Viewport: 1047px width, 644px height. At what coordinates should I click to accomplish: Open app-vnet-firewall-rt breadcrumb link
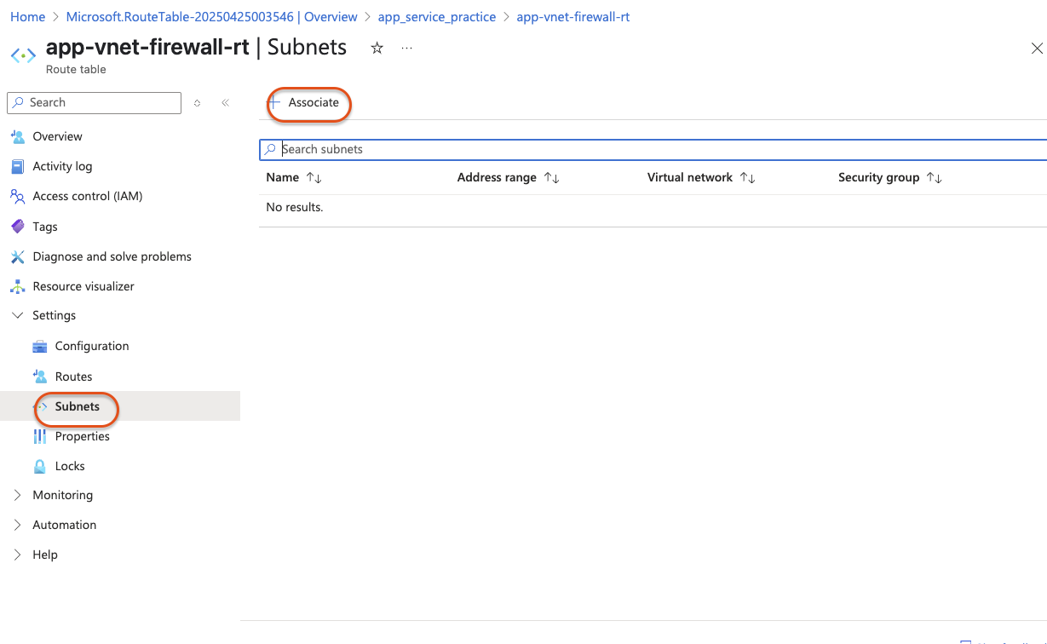click(573, 16)
